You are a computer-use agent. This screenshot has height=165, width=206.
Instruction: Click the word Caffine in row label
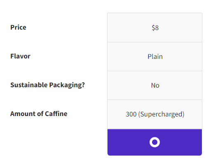[x=56, y=114]
